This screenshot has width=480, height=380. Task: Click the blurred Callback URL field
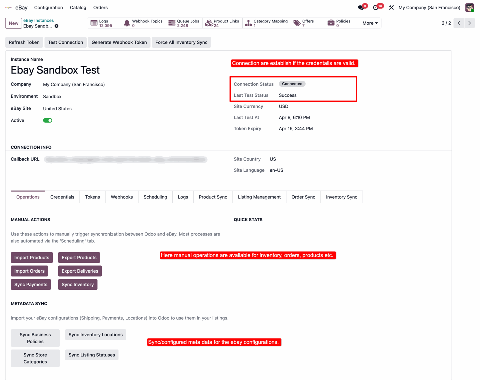coord(125,159)
